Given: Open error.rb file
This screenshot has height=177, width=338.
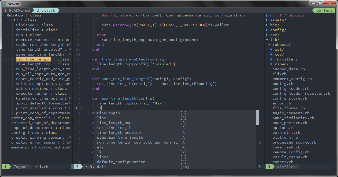Looking at the screenshot, I should [x=282, y=103].
